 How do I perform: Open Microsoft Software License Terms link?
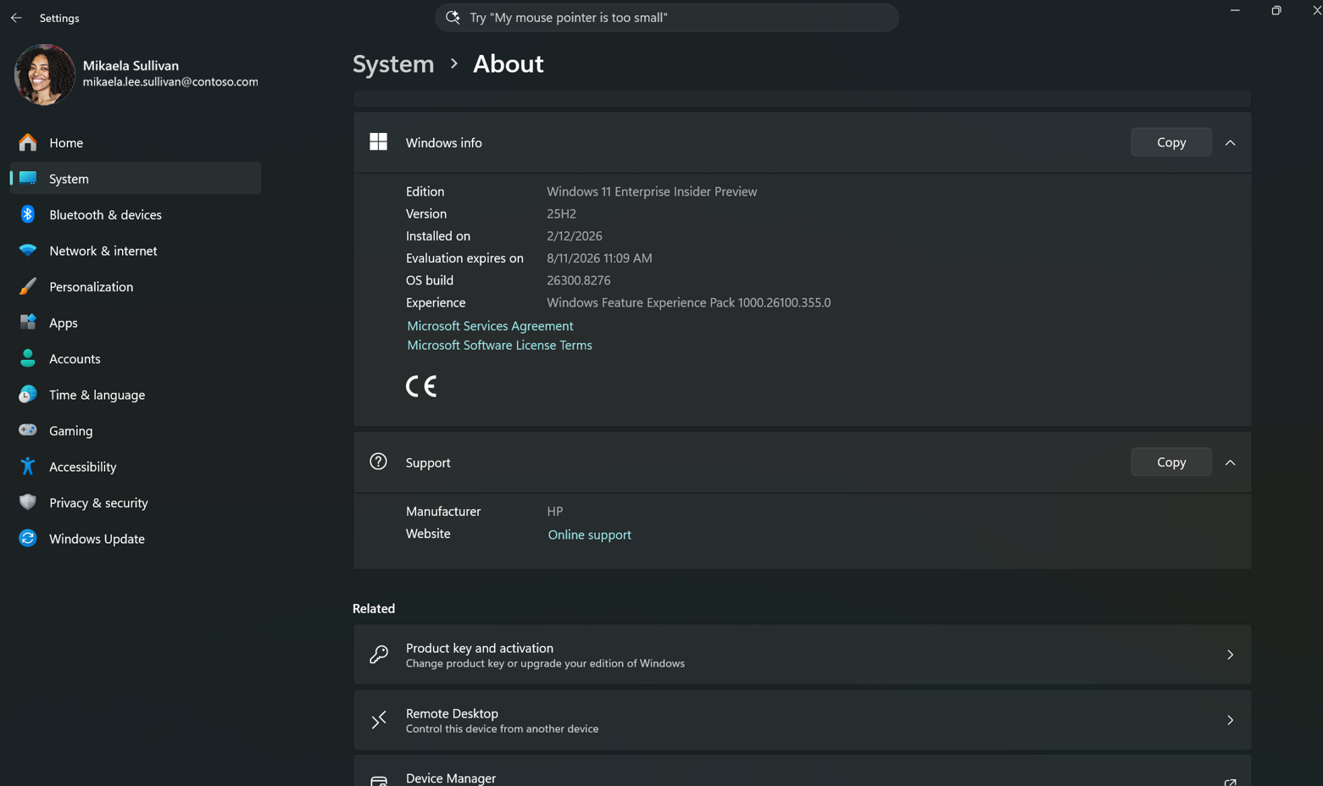click(x=499, y=345)
